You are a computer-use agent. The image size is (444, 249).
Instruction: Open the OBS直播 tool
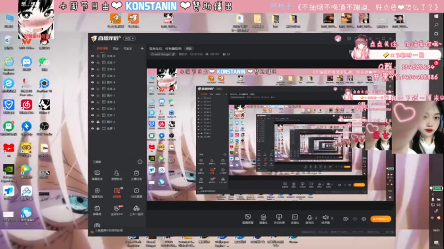click(136, 193)
